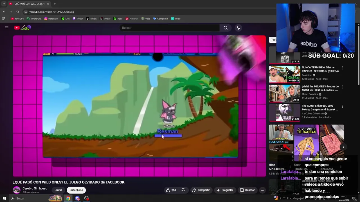Save video using Guardar button
Viewport: 360px width, 202px height.
pyautogui.click(x=247, y=190)
